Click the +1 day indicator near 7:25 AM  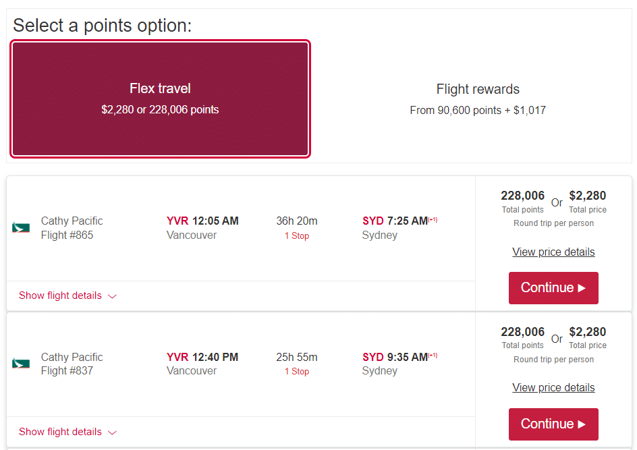(x=433, y=219)
